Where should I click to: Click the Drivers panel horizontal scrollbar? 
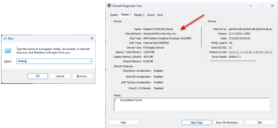click(x=233, y=61)
